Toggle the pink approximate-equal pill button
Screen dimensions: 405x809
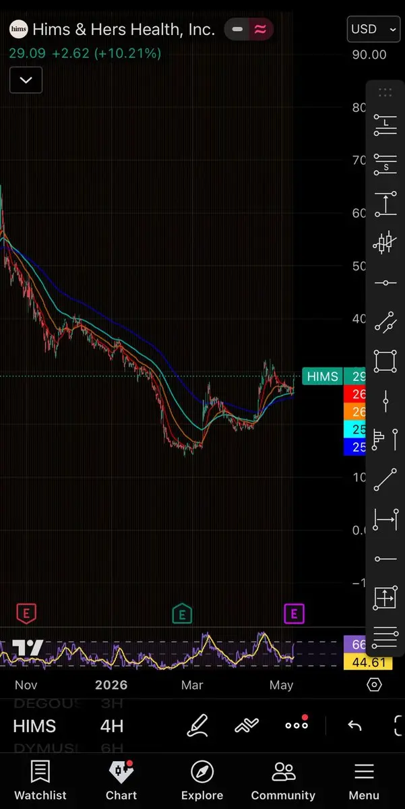pos(259,30)
